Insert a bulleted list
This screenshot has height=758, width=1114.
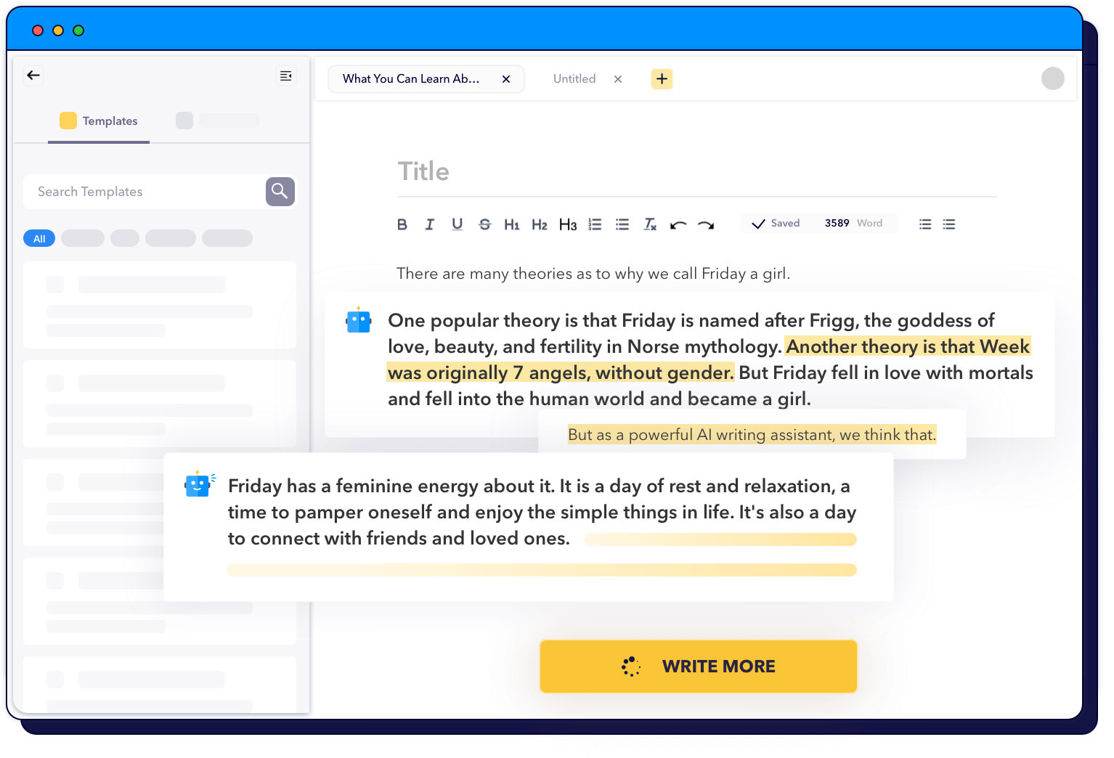point(622,224)
